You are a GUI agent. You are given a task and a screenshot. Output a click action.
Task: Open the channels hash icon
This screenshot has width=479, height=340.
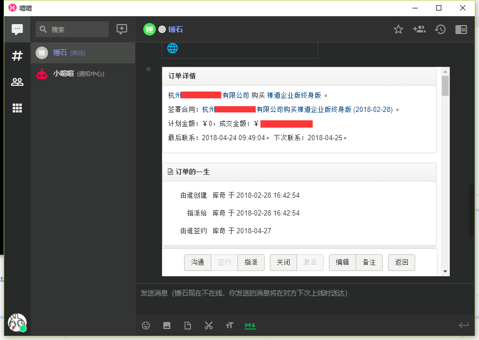click(17, 55)
